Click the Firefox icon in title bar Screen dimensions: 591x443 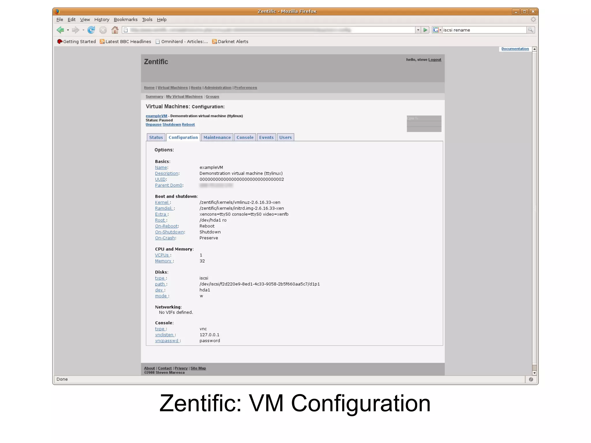point(57,12)
